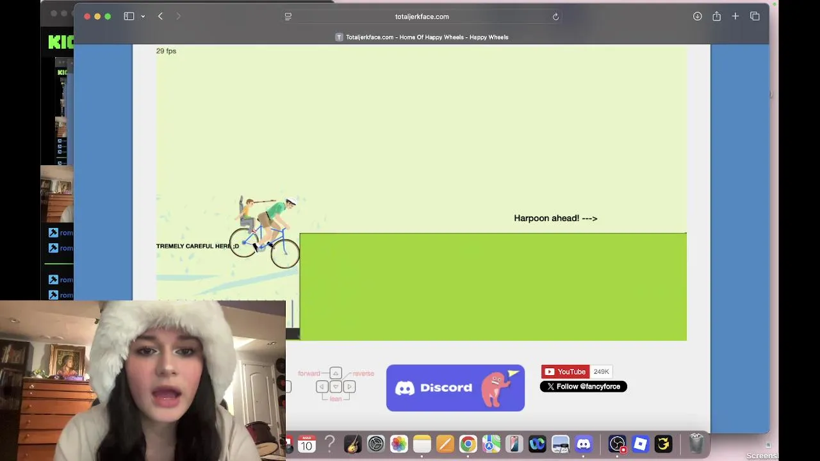Open a new tab with the plus button
The height and width of the screenshot is (461, 820).
point(735,16)
